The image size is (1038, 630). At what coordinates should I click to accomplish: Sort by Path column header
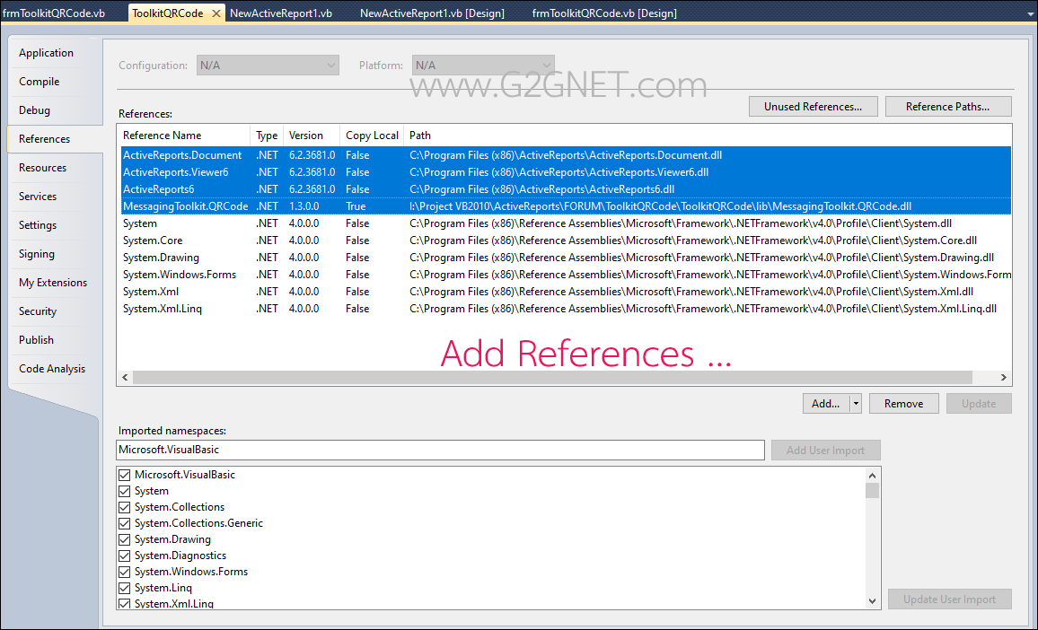pyautogui.click(x=708, y=135)
